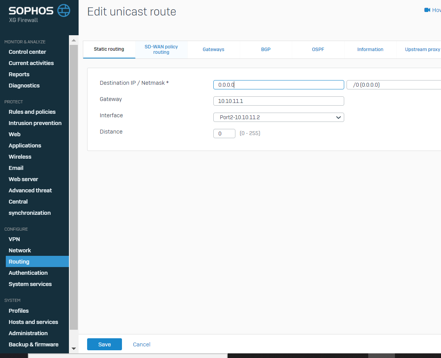Open Administration in sidebar
The width and height of the screenshot is (441, 358).
click(28, 333)
